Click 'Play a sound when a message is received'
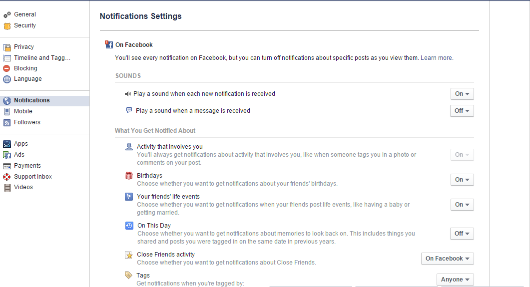 pos(193,111)
